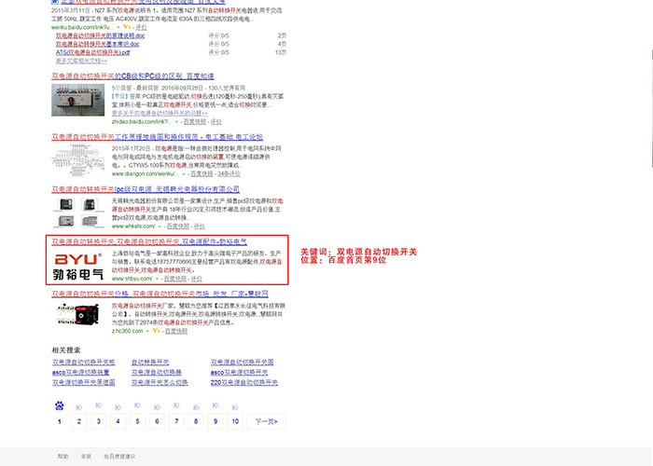
Task: Go to results page 6
Action: click(x=157, y=421)
